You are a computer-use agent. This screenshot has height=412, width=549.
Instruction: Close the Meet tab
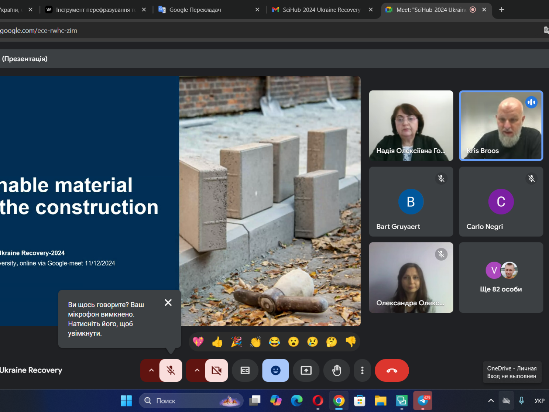[484, 10]
